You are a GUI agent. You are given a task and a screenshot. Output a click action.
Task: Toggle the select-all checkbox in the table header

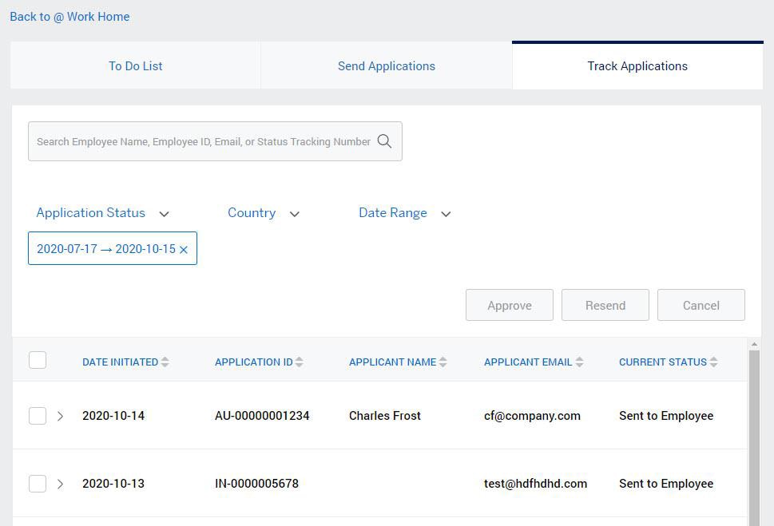[x=38, y=360]
